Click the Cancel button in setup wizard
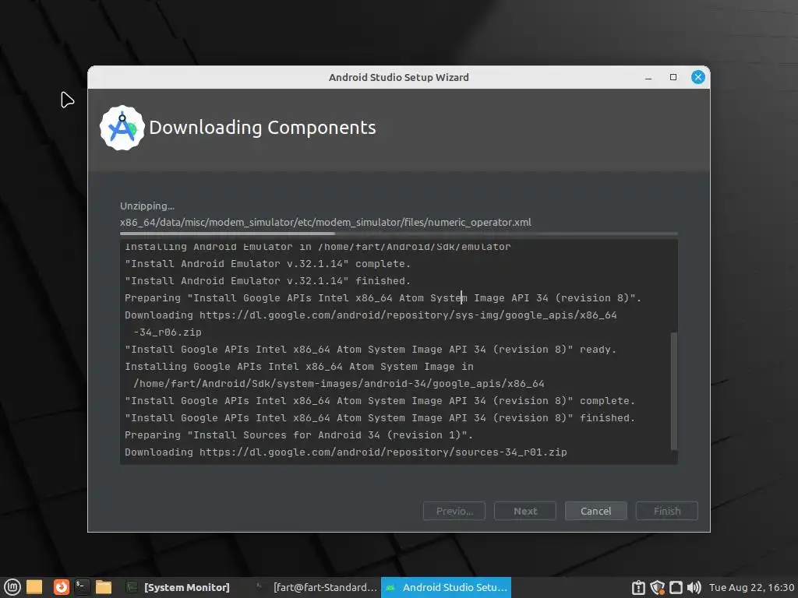798x598 pixels. [595, 511]
